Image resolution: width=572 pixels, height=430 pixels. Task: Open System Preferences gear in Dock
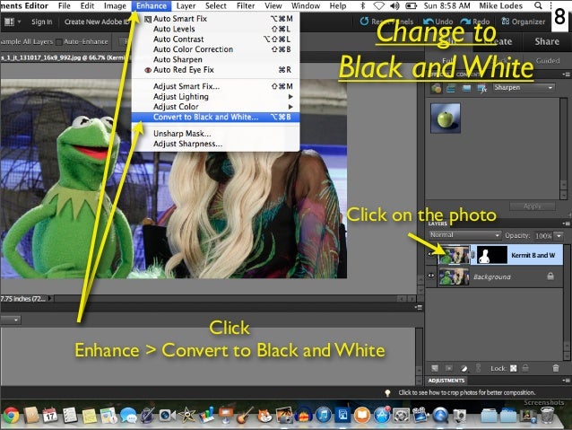(x=401, y=416)
